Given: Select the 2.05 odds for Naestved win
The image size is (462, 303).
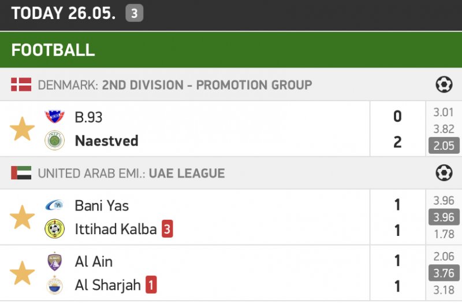Looking at the screenshot, I should click(x=444, y=146).
